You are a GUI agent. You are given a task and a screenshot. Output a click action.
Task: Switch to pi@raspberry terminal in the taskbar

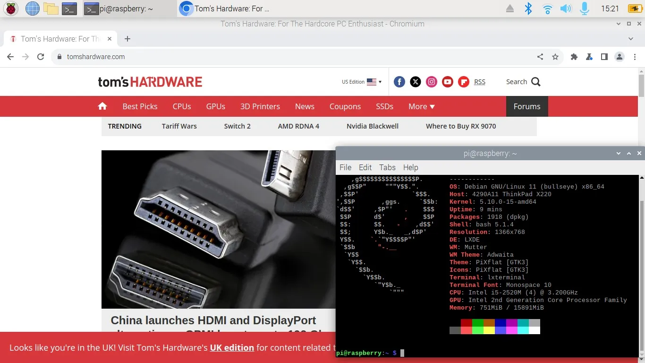129,9
